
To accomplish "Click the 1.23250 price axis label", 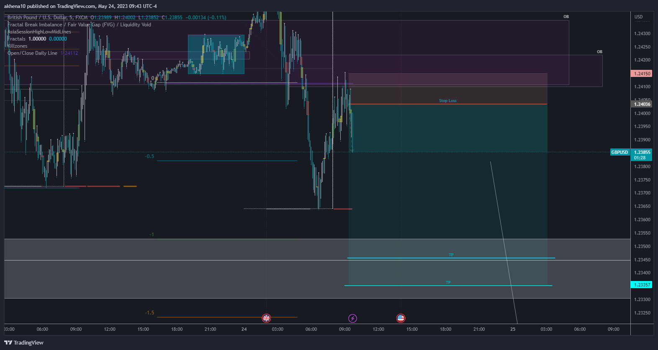I will (x=642, y=313).
